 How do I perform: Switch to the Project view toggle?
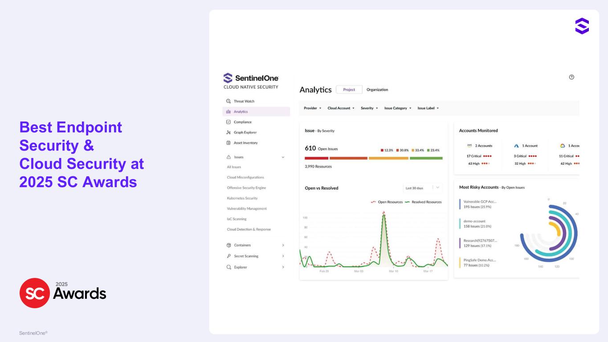click(x=349, y=90)
